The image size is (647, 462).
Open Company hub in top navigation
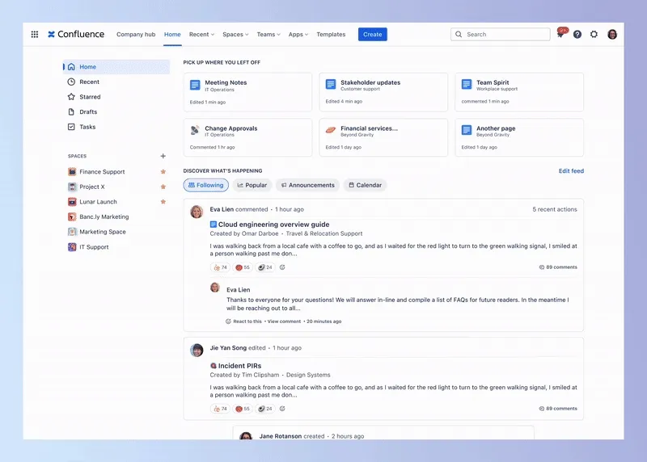point(136,34)
